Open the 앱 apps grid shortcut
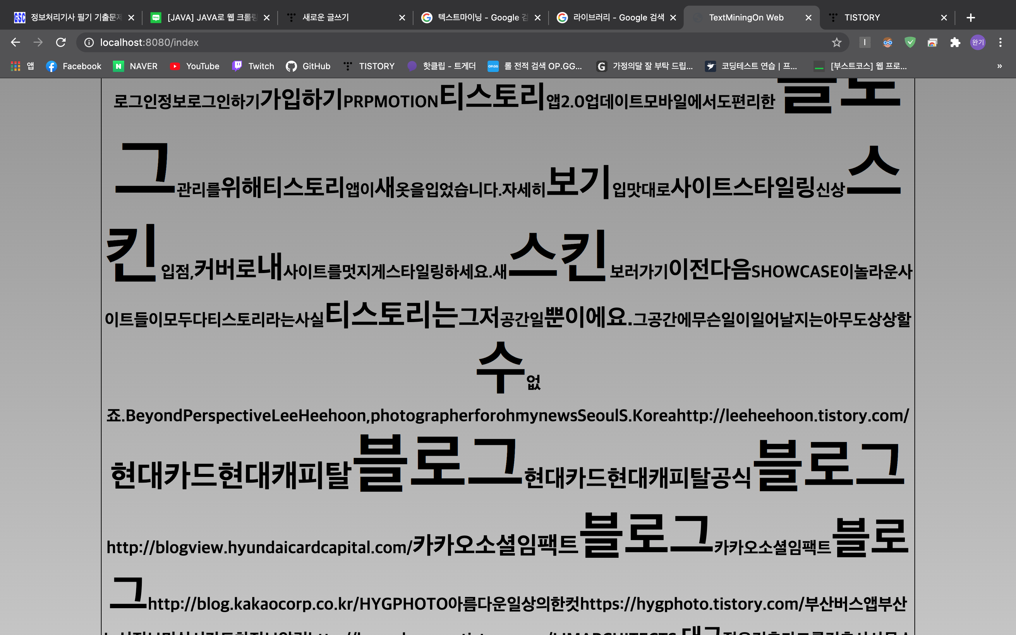The width and height of the screenshot is (1016, 635). tap(22, 66)
